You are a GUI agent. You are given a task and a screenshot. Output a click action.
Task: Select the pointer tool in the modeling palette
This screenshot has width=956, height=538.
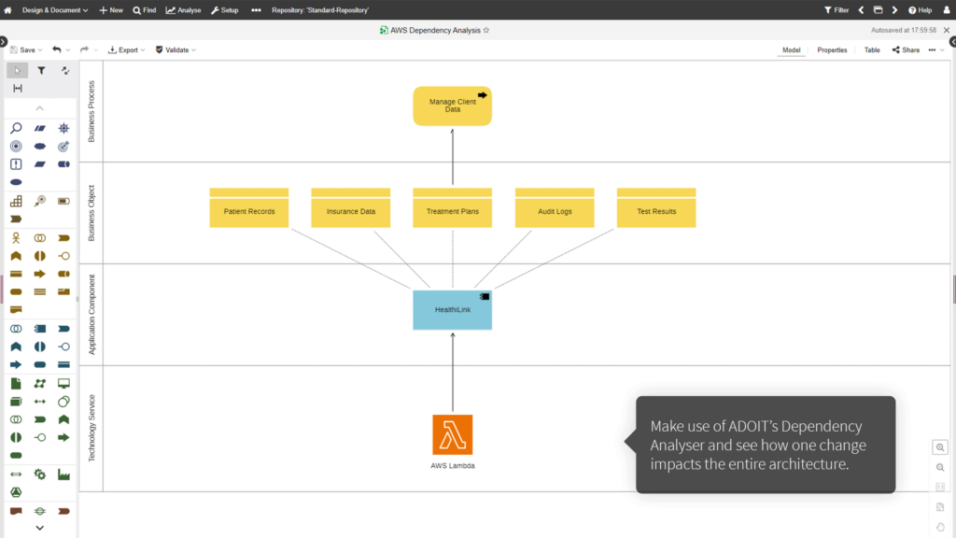pyautogui.click(x=17, y=70)
